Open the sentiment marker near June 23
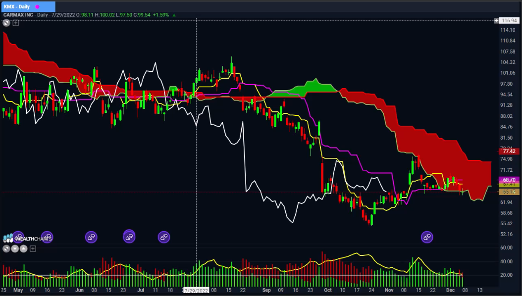 129,237
